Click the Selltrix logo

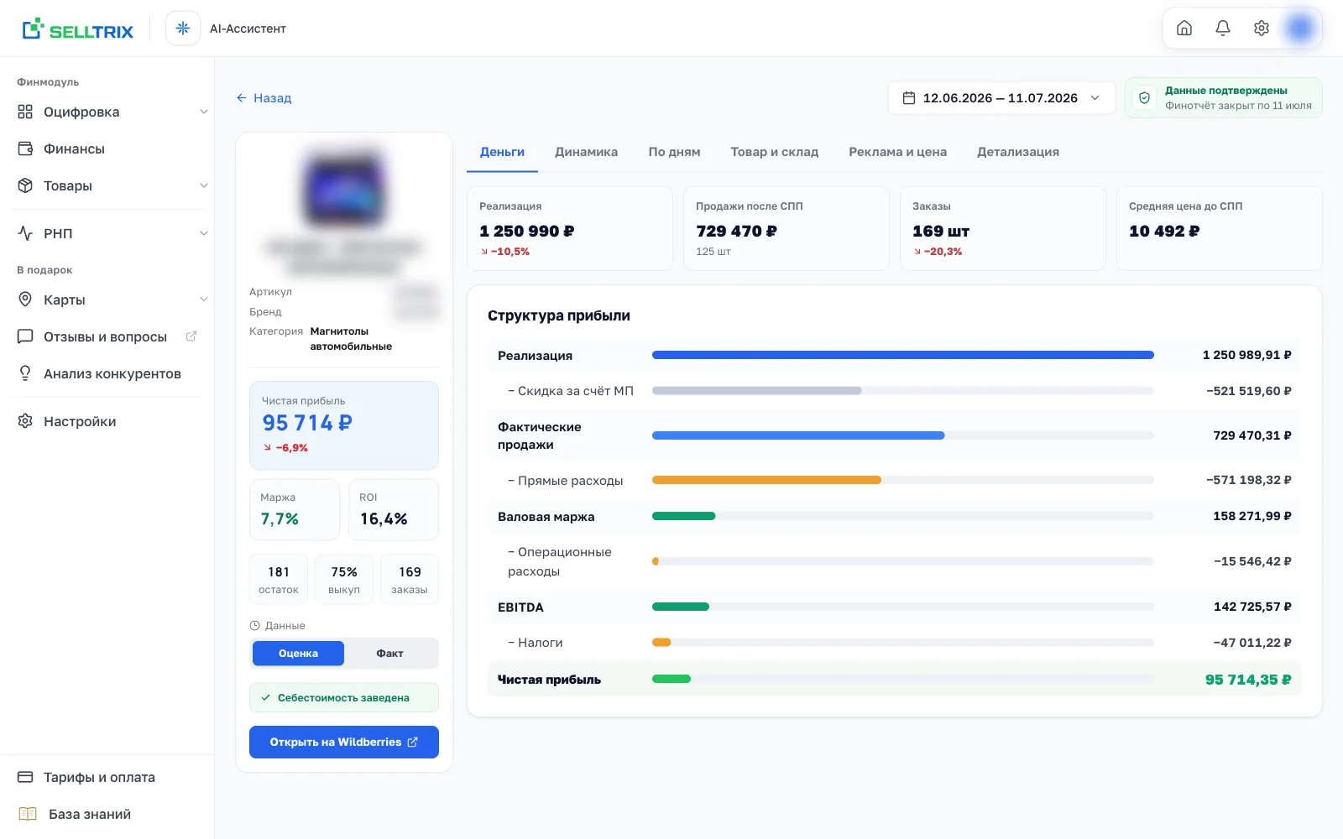pyautogui.click(x=78, y=29)
